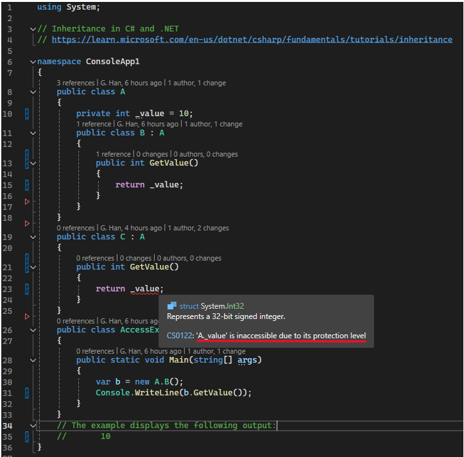
Task: Click the squiggle-underlined _value on line 23
Action: pos(145,289)
